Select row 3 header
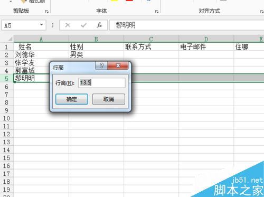The width and height of the screenshot is (264, 197). [7, 63]
